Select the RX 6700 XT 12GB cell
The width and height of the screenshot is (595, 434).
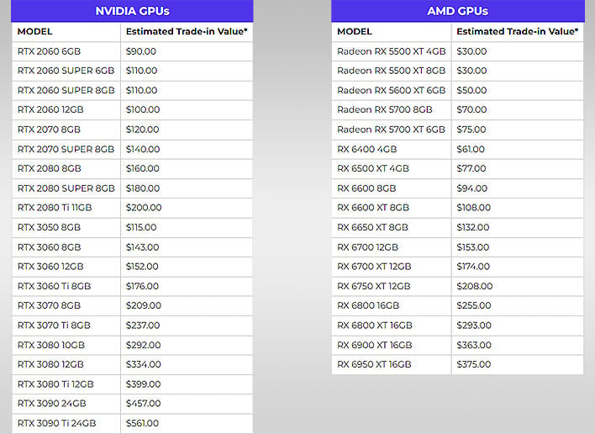point(392,267)
